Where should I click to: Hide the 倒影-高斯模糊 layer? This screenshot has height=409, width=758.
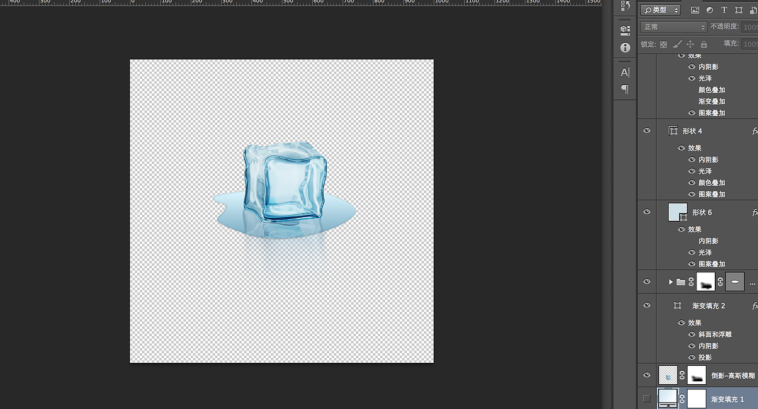pyautogui.click(x=647, y=375)
